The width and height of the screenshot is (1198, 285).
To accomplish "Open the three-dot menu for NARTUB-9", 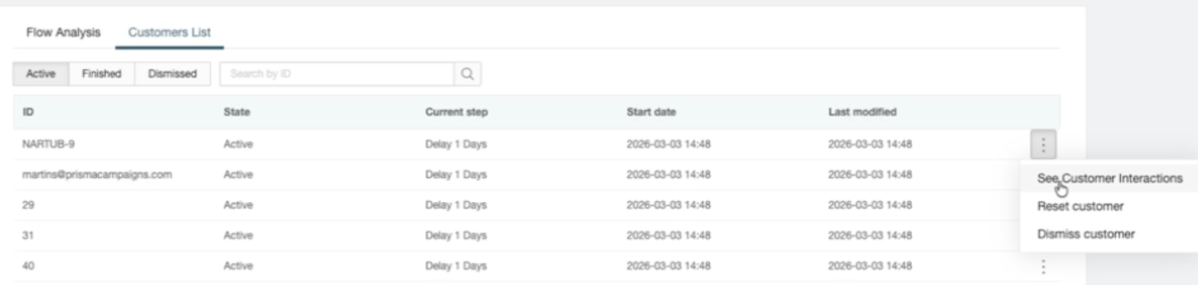I will (x=1043, y=145).
